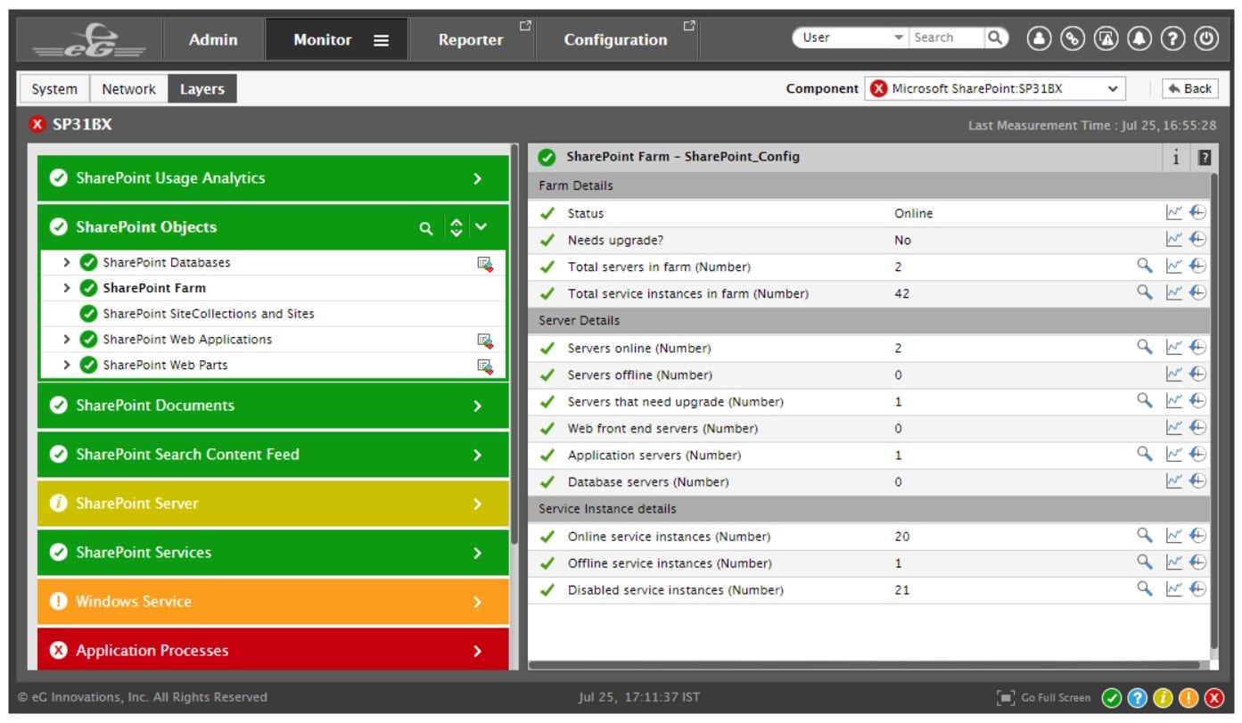This screenshot has width=1242, height=723.
Task: Click the graph icon next to Servers online
Action: (x=1174, y=348)
